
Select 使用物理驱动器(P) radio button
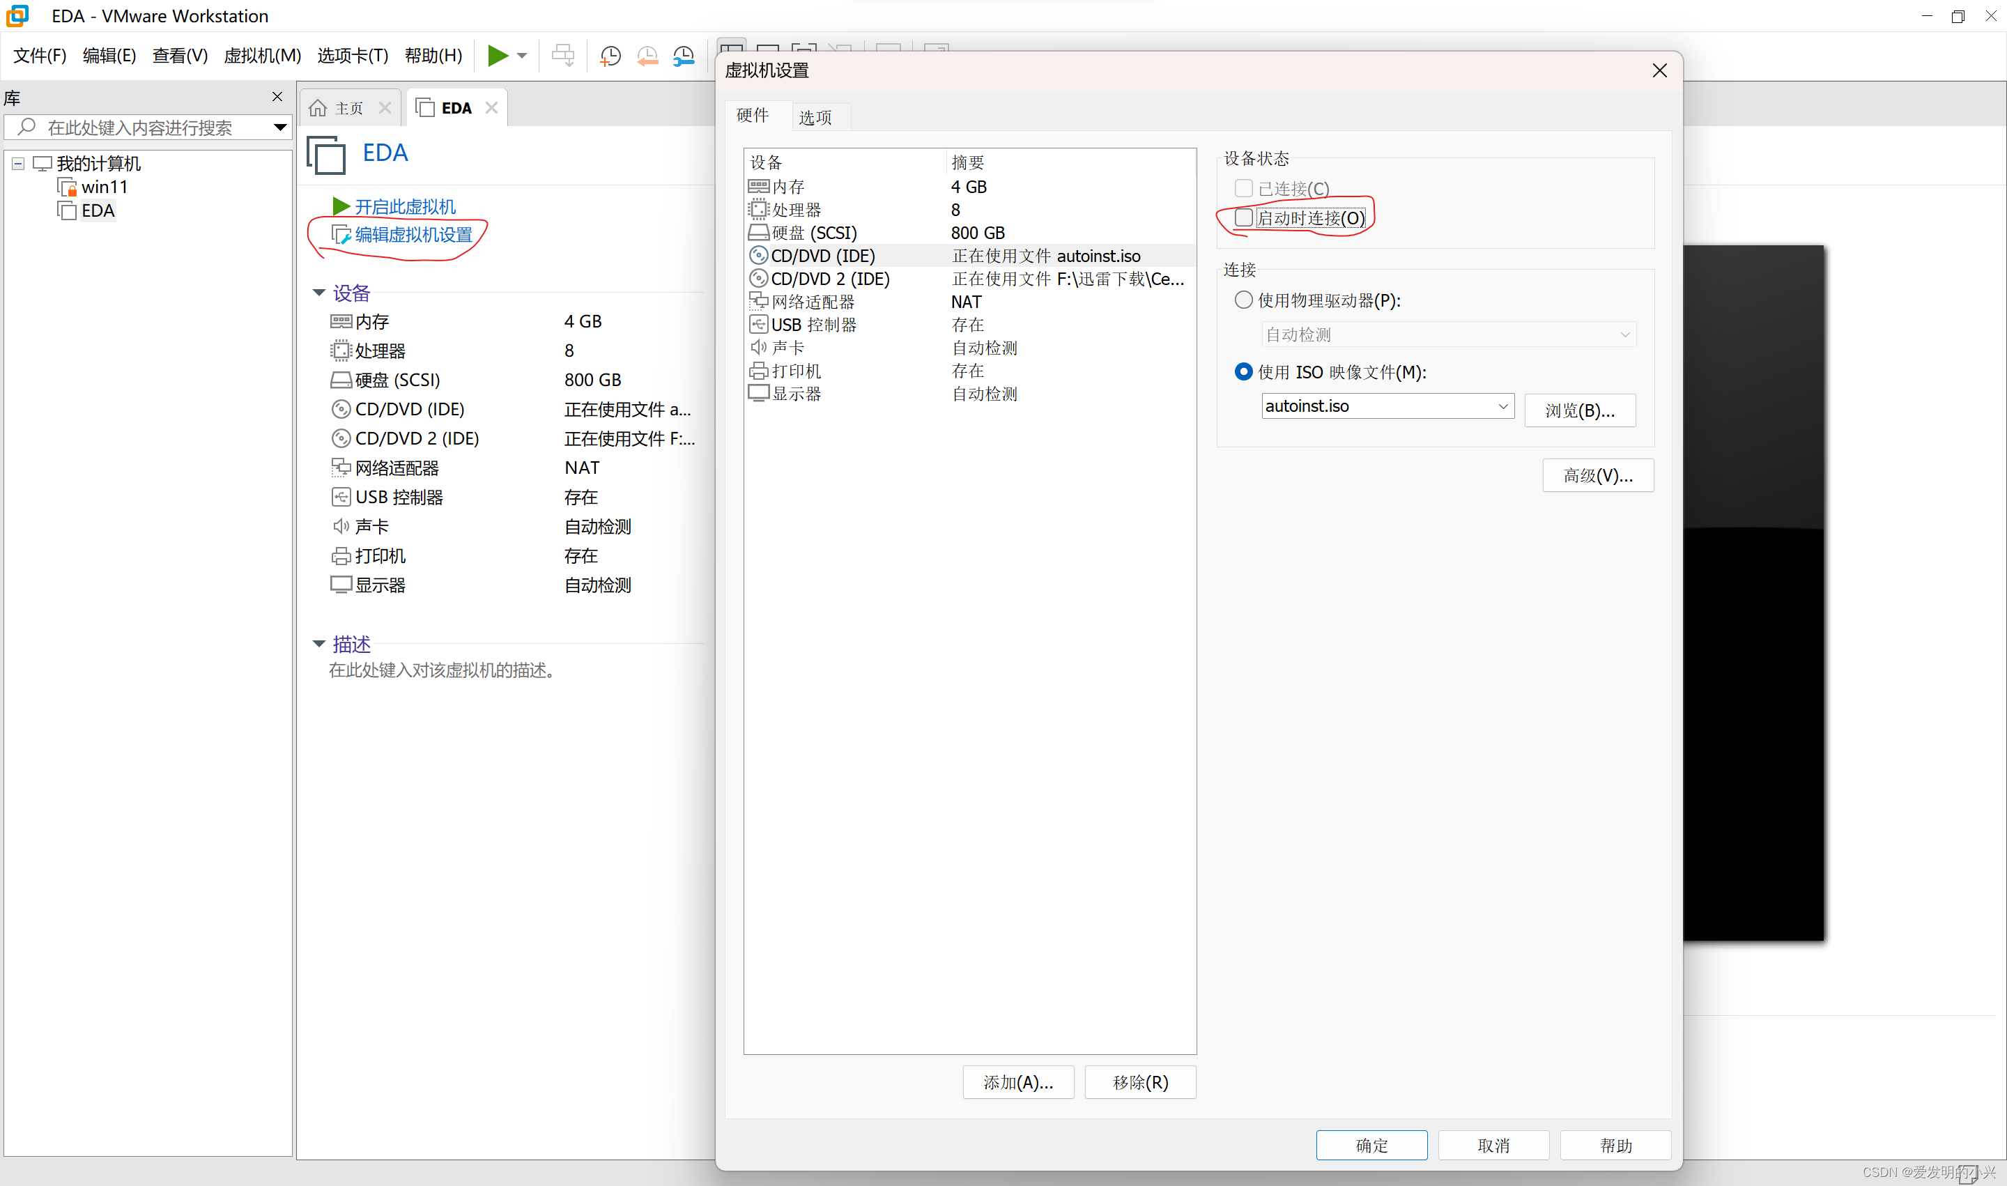coord(1243,300)
